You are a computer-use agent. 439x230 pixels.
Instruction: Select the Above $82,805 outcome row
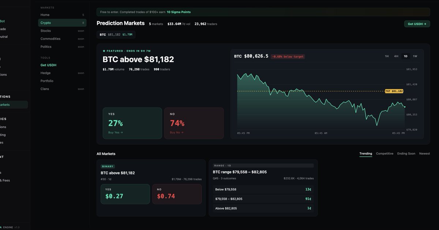pos(263,208)
